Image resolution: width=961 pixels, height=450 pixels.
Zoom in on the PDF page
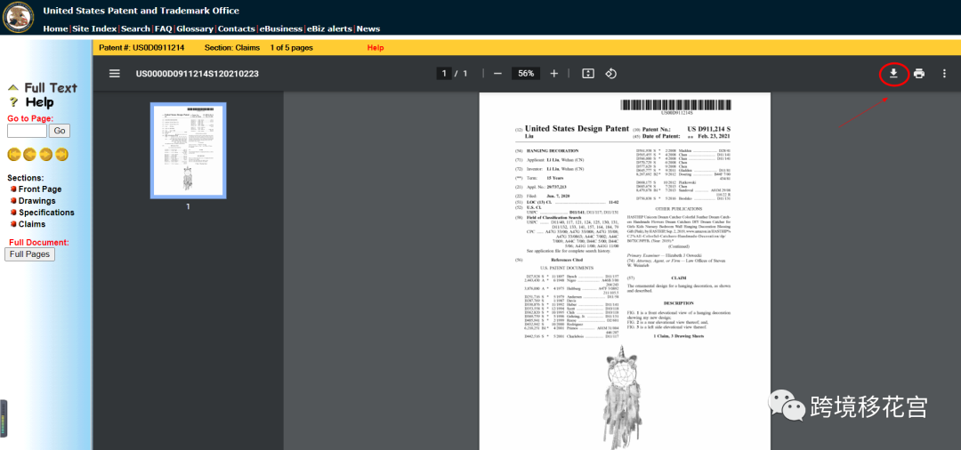click(x=554, y=74)
